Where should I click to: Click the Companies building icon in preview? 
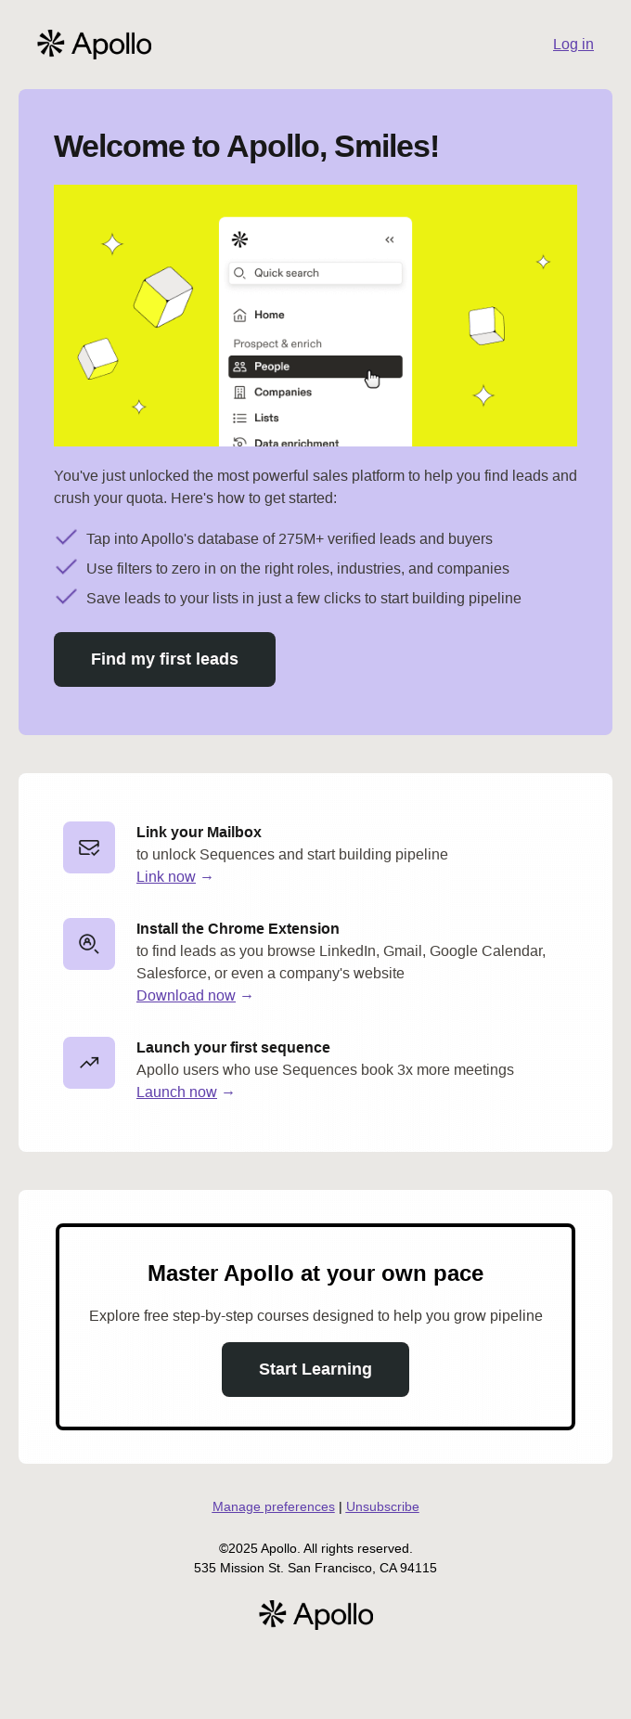[239, 393]
